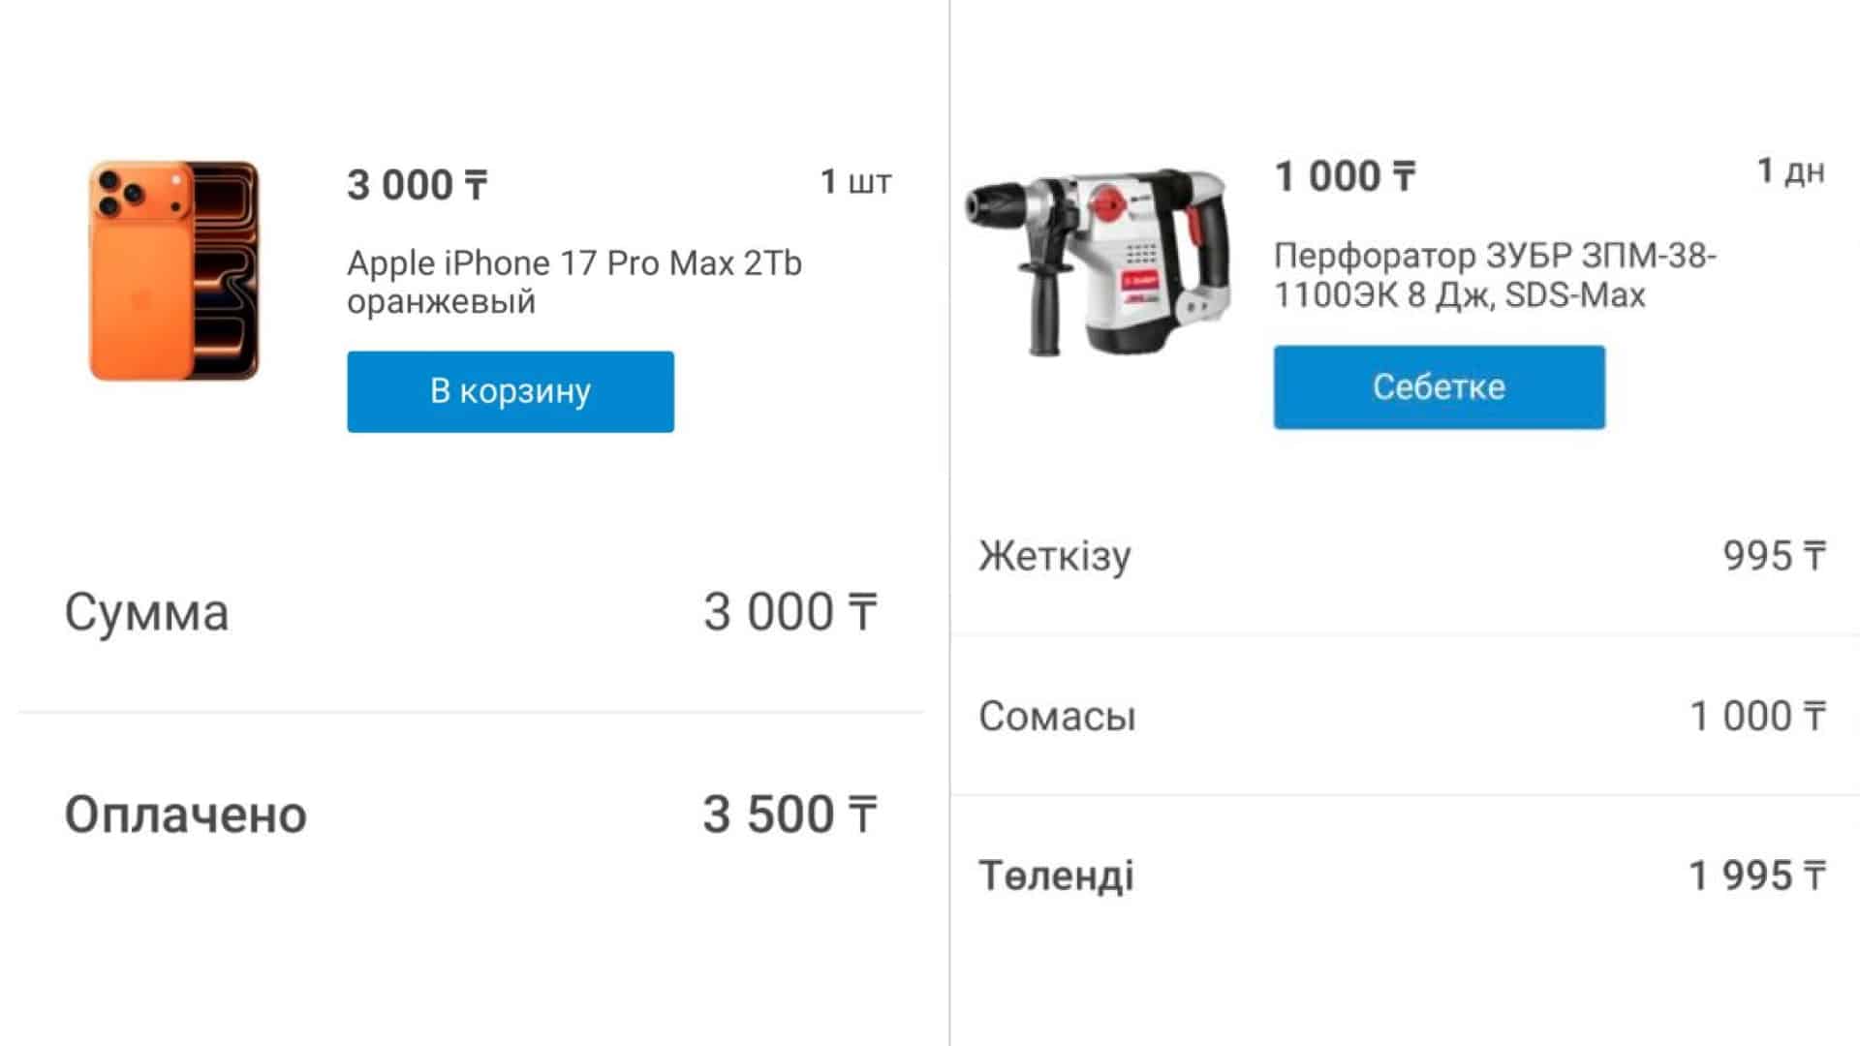Click the "1 дн" quantity label
Image resolution: width=1860 pixels, height=1046 pixels.
pos(1790,171)
